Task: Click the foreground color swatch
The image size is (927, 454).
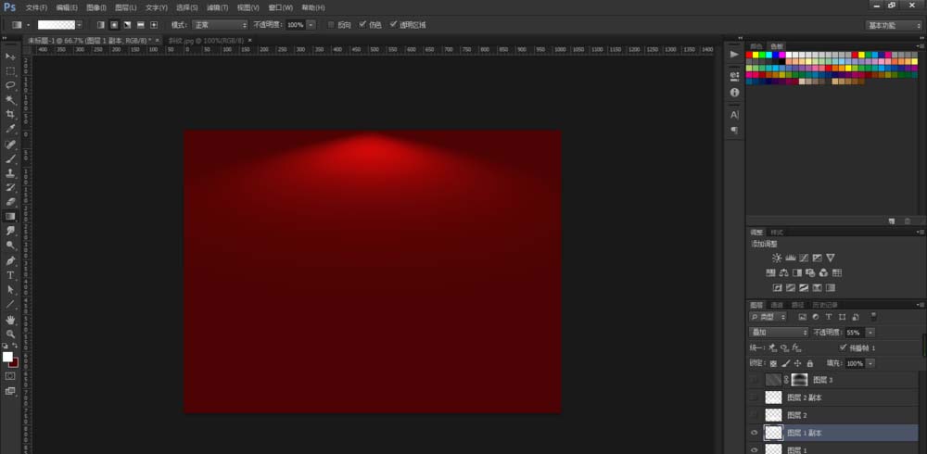Action: [x=7, y=357]
